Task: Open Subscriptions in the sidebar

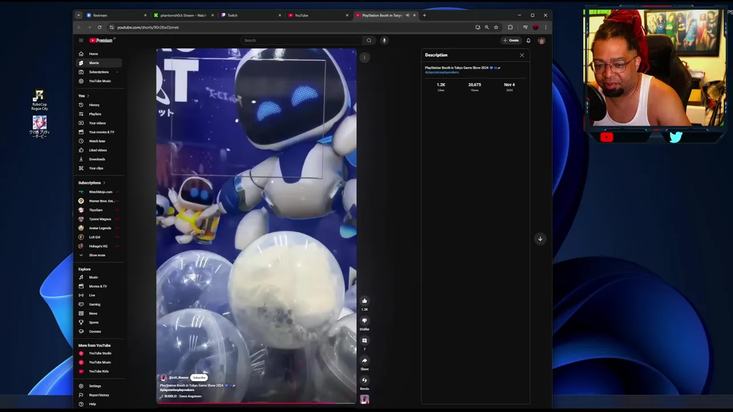Action: (98, 72)
